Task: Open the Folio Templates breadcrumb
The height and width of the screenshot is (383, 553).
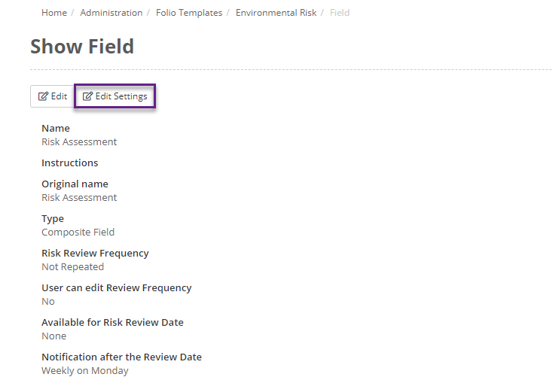Action: 189,13
